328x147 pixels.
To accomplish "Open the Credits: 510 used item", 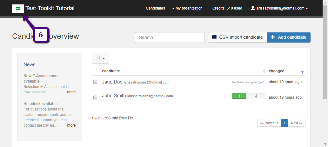I will pos(227,8).
